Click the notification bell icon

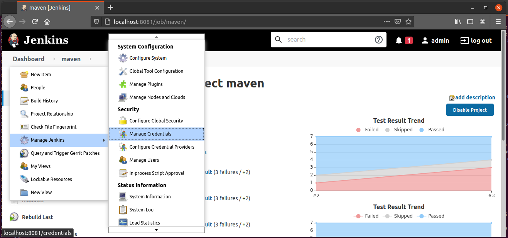pyautogui.click(x=399, y=40)
